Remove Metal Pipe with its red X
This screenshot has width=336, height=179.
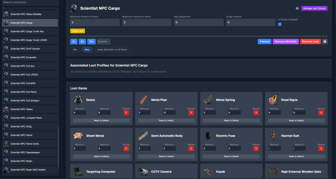191,113
